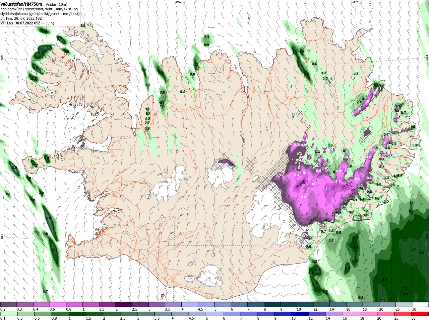Pick the light pink 16–18 rain scale swatch

(x=352, y=314)
